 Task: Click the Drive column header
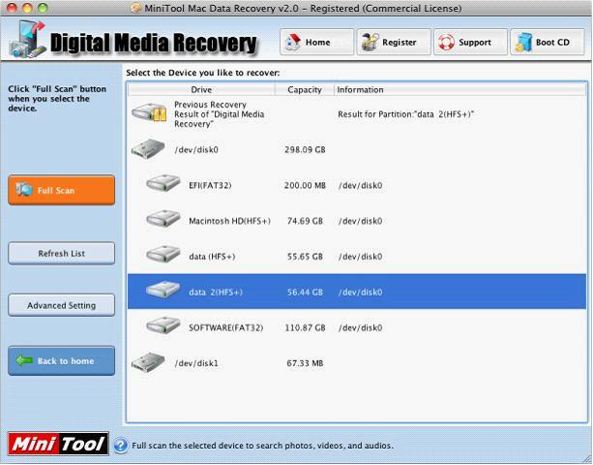201,90
